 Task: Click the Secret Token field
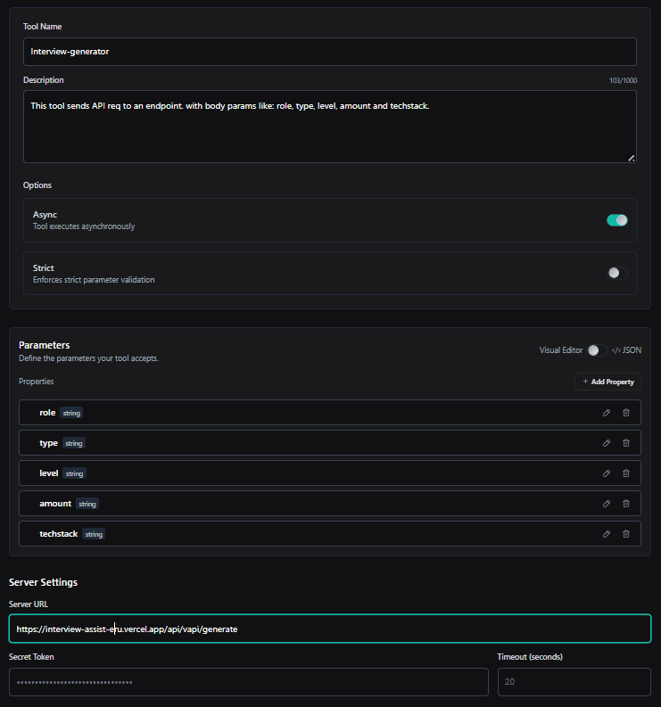point(248,682)
